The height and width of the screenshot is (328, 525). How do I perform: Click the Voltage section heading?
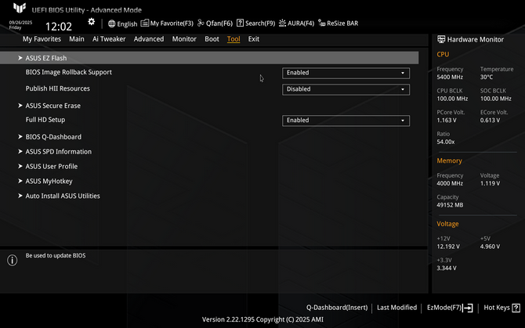coord(447,224)
